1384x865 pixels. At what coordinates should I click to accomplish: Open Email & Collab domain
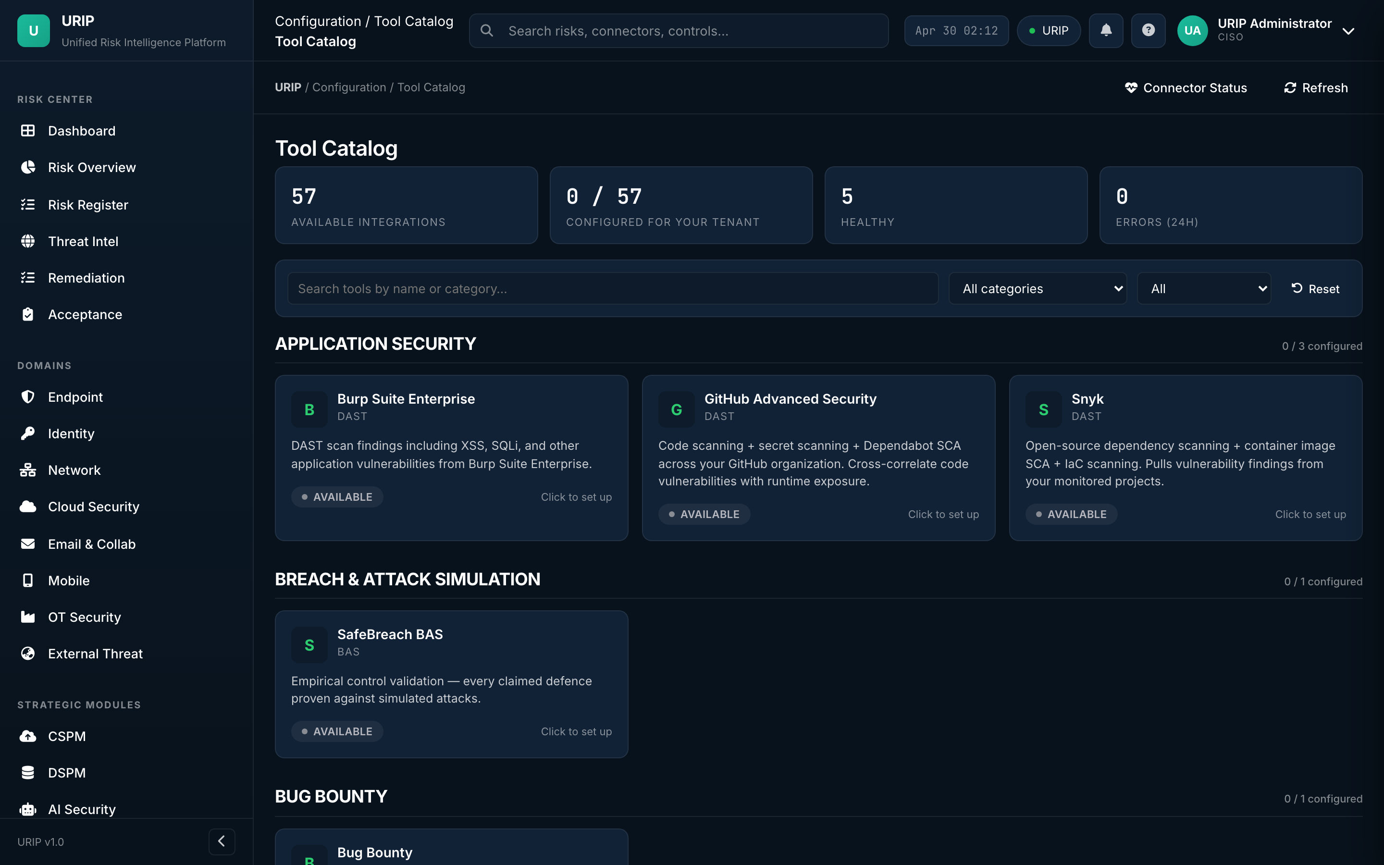point(126,544)
